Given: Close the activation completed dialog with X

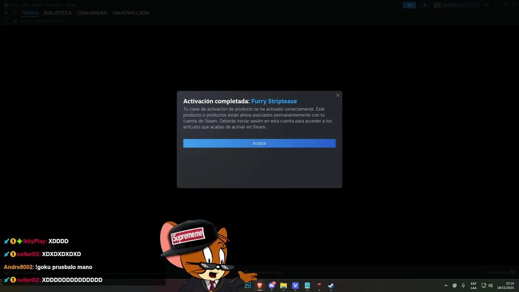Looking at the screenshot, I should click(338, 95).
